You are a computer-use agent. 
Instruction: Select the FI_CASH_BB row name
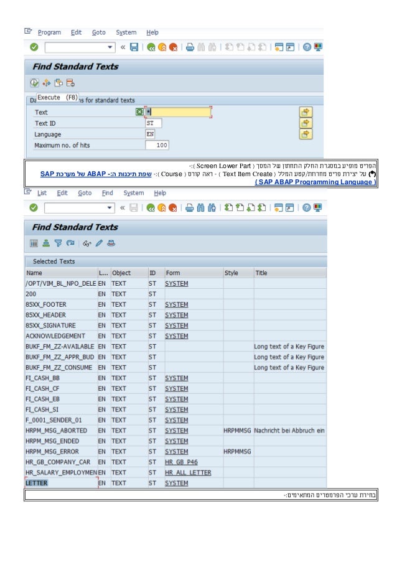(43, 378)
